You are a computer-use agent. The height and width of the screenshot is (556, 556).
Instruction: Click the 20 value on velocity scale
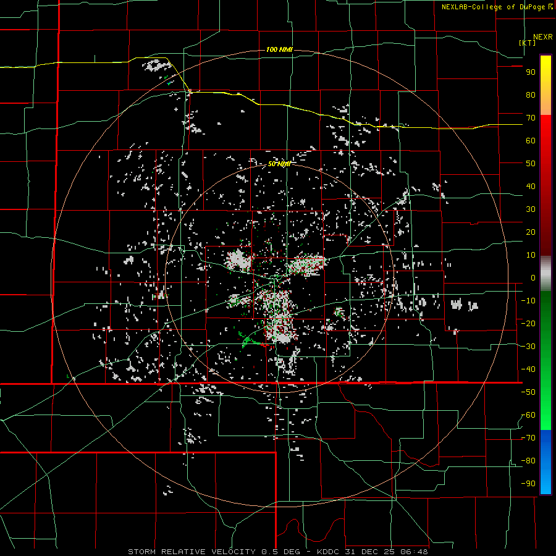coord(531,232)
